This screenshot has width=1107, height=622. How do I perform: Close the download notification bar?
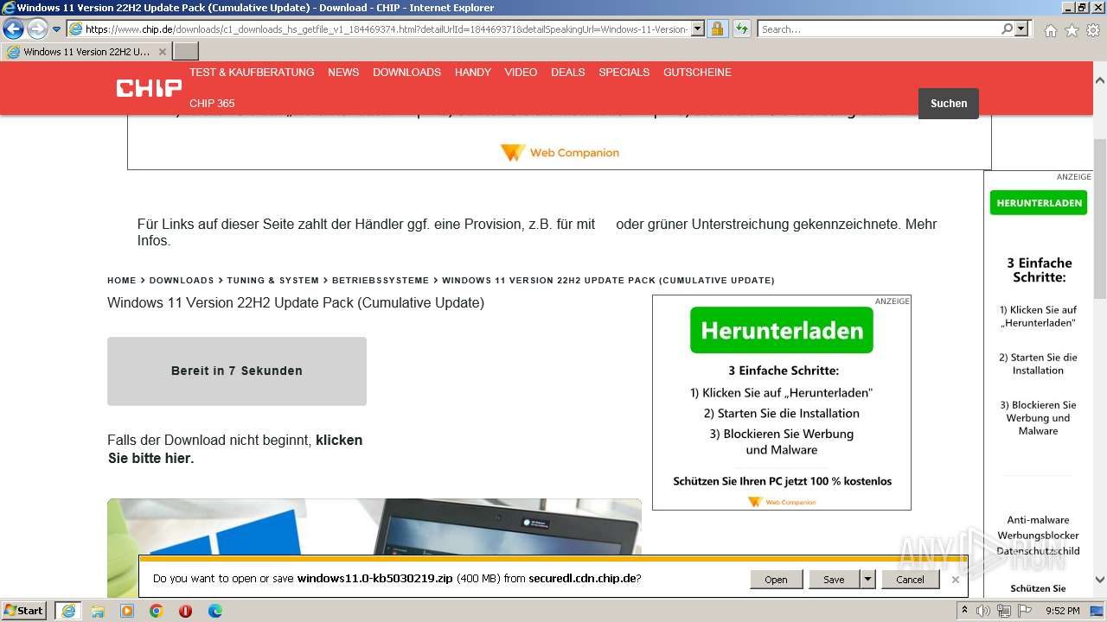956,580
